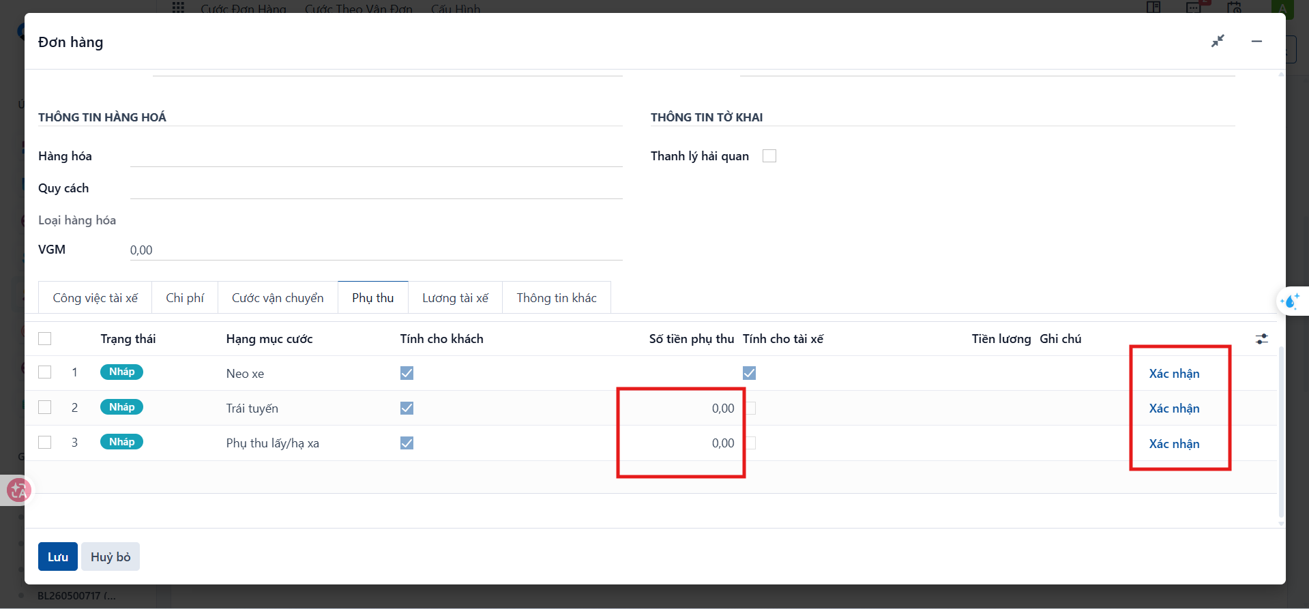The image size is (1309, 609).
Task: Select all rows with header checkbox
Action: [45, 339]
